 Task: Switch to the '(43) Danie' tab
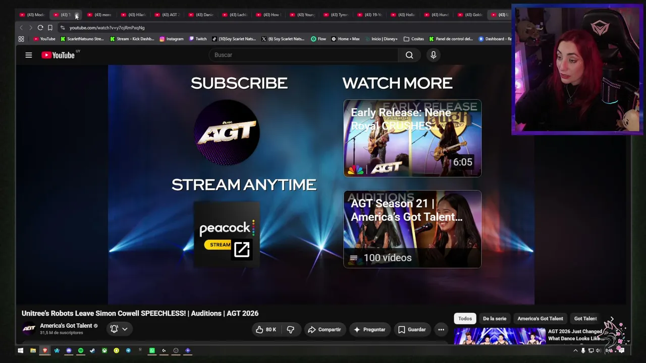[x=201, y=15]
